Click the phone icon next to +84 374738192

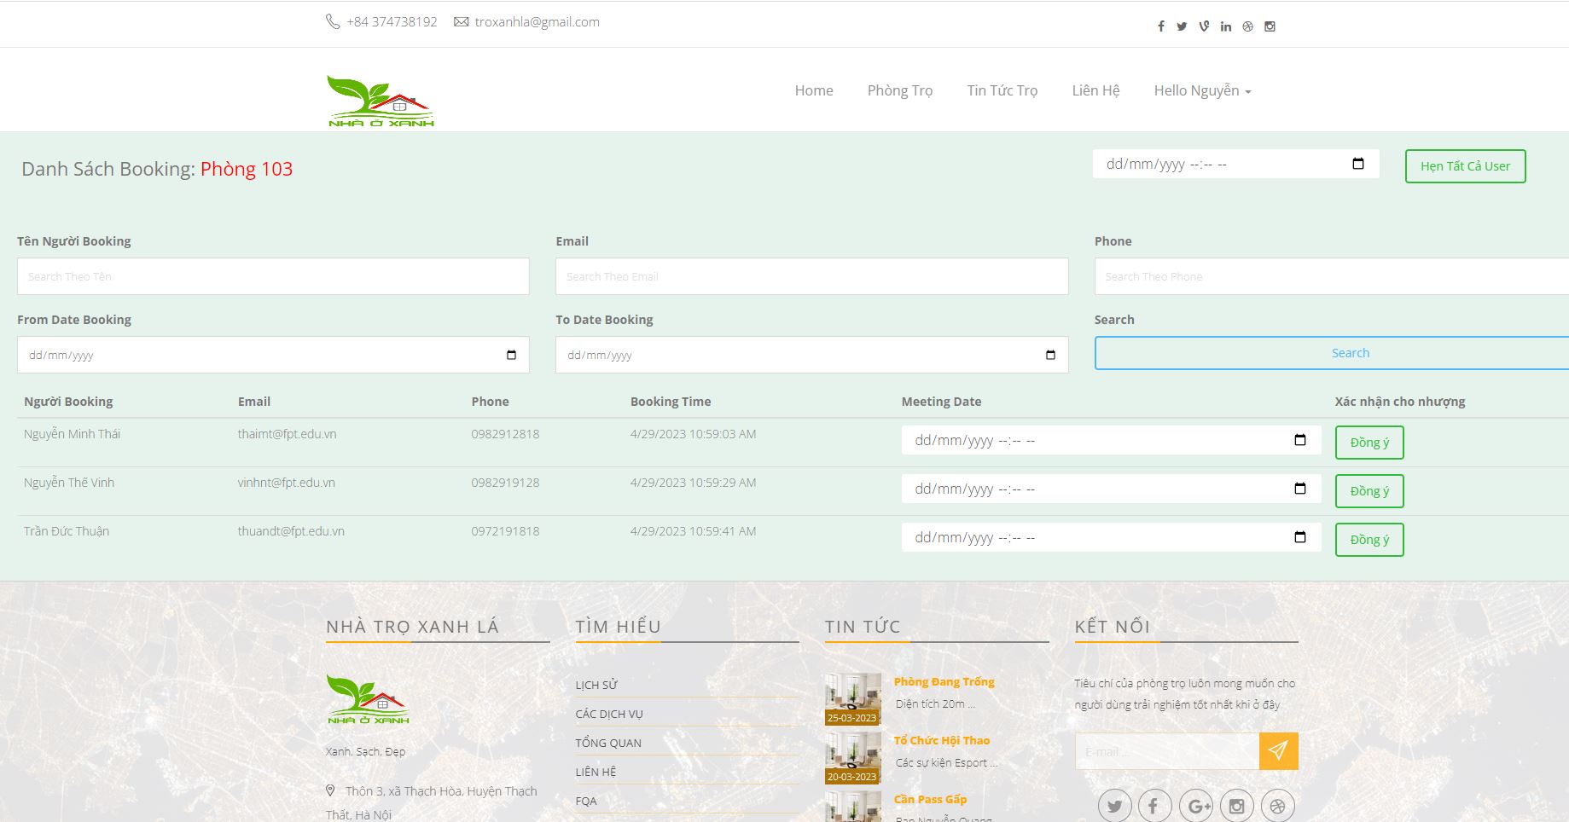[332, 21]
